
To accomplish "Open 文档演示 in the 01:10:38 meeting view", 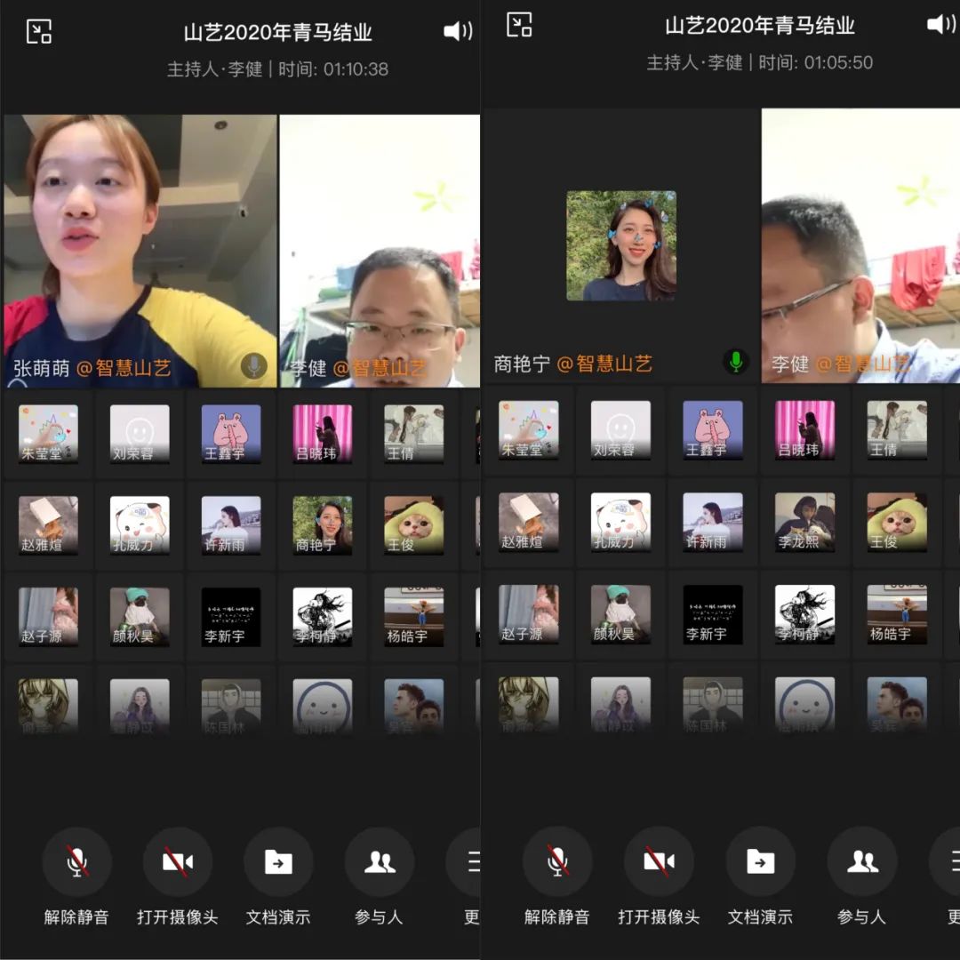I will (x=278, y=862).
